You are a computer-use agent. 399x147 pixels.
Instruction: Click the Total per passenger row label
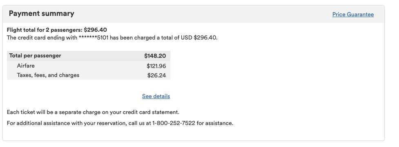click(x=35, y=56)
